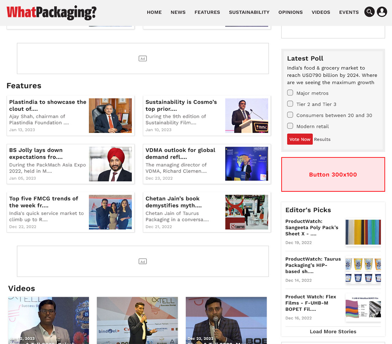The height and width of the screenshot is (344, 392).
Task: Play the bindwel backdrop video
Action: 137,320
